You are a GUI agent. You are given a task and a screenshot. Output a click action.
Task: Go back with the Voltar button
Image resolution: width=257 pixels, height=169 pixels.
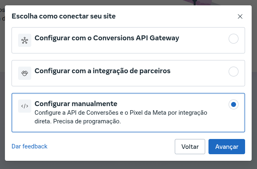point(190,146)
